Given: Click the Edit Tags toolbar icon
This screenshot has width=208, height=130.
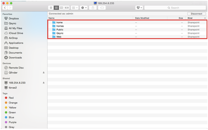Looking at the screenshot, I should point(102,7).
